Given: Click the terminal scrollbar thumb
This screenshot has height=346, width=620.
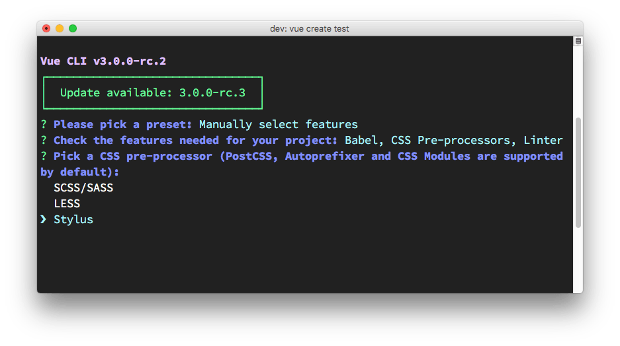Looking at the screenshot, I should (578, 173).
